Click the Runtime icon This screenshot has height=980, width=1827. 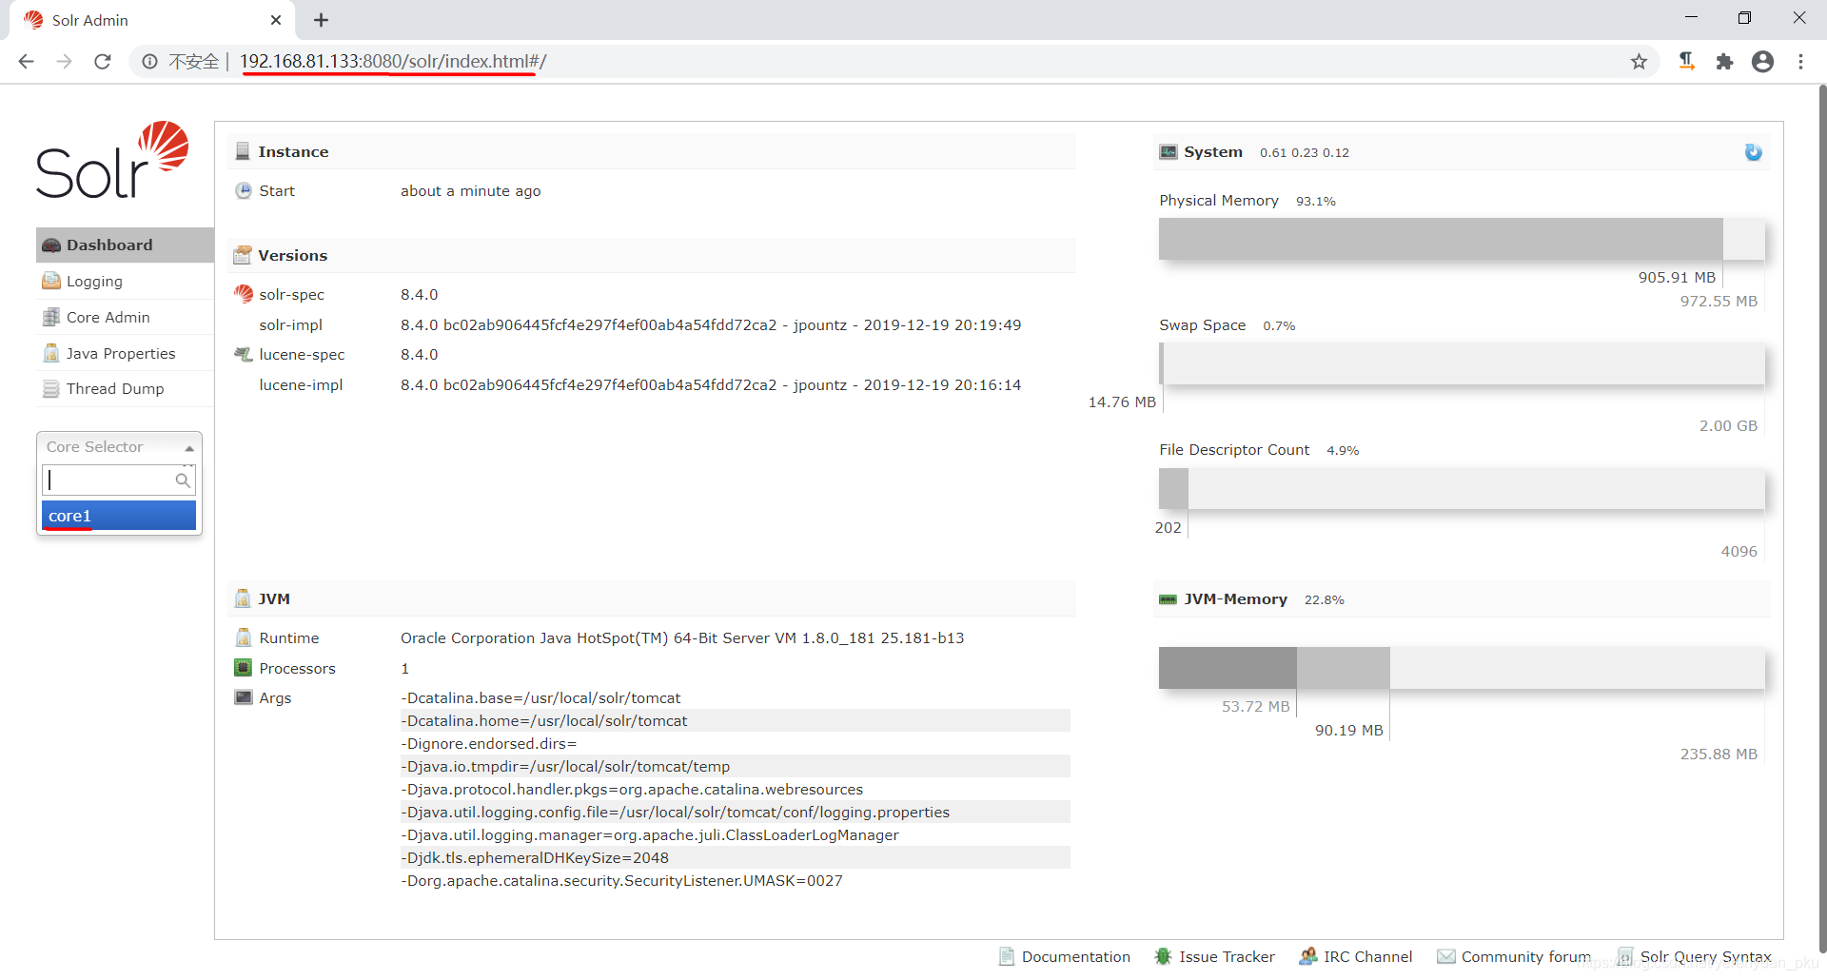click(244, 637)
